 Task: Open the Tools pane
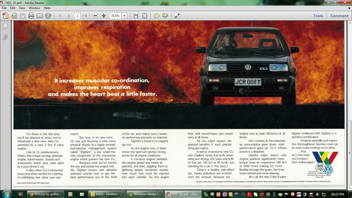click(318, 16)
